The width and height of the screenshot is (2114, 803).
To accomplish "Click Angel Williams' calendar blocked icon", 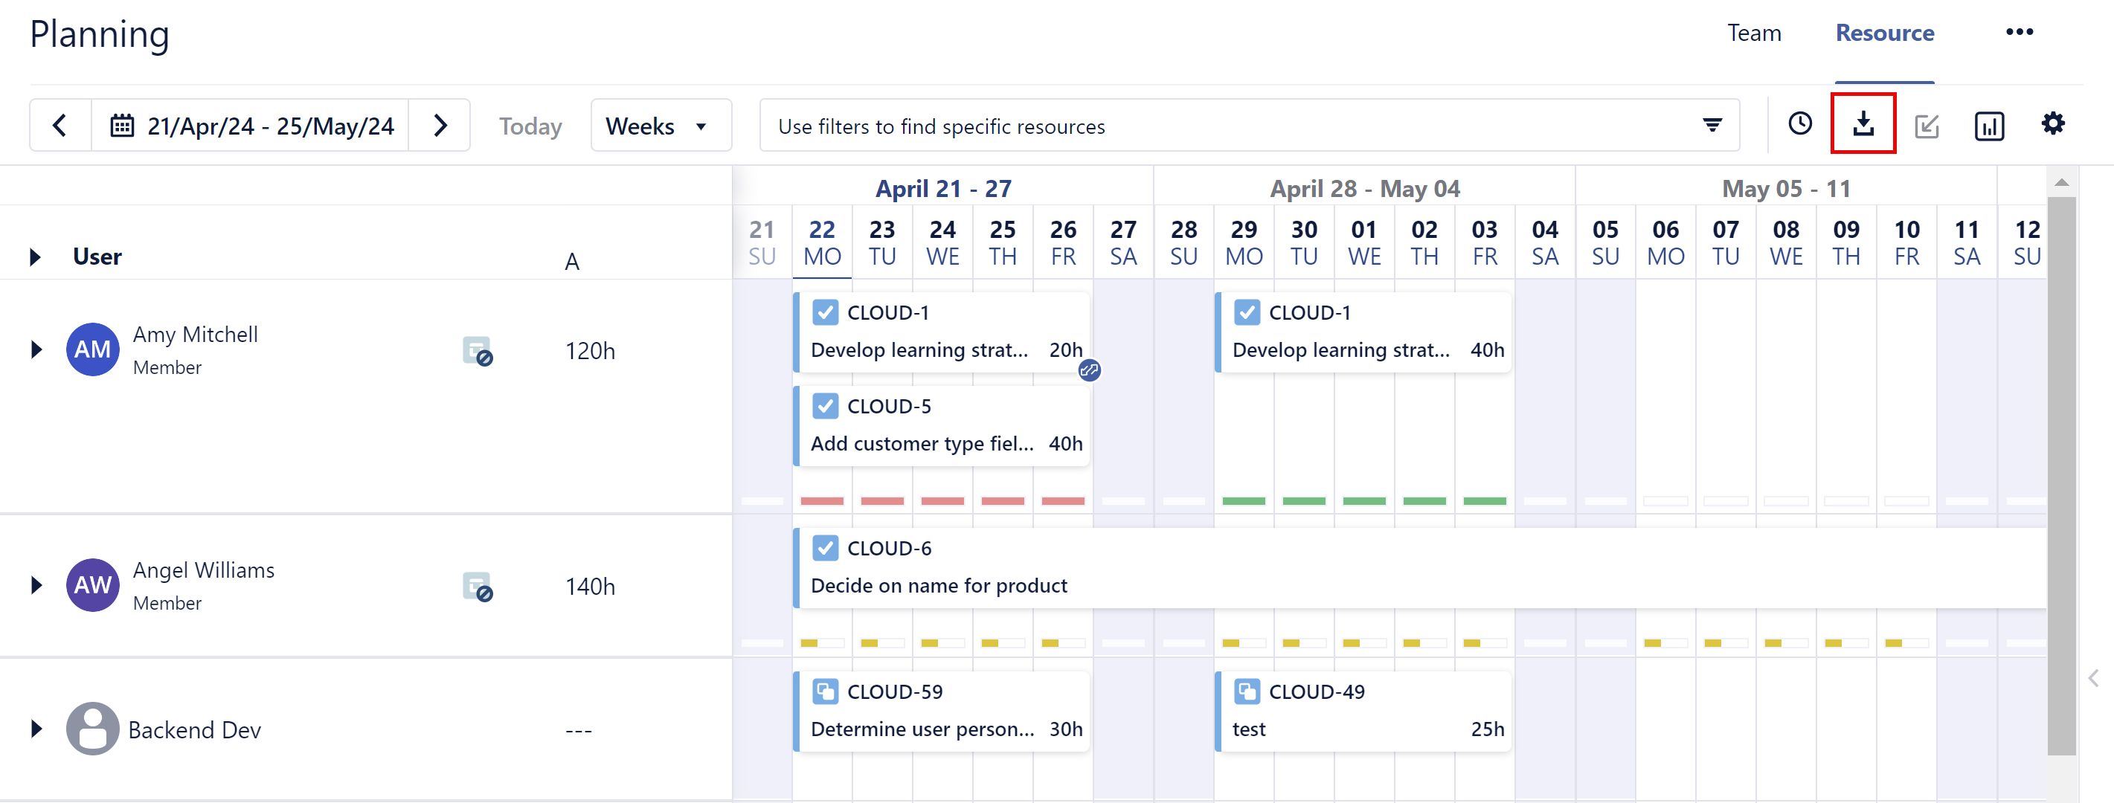I will click(477, 587).
